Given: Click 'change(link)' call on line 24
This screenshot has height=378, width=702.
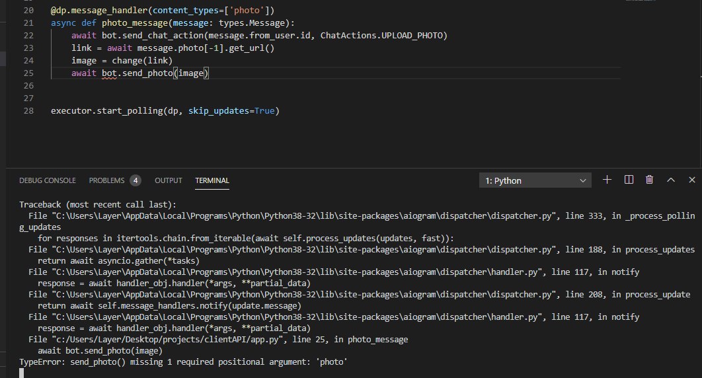Looking at the screenshot, I should pos(142,60).
